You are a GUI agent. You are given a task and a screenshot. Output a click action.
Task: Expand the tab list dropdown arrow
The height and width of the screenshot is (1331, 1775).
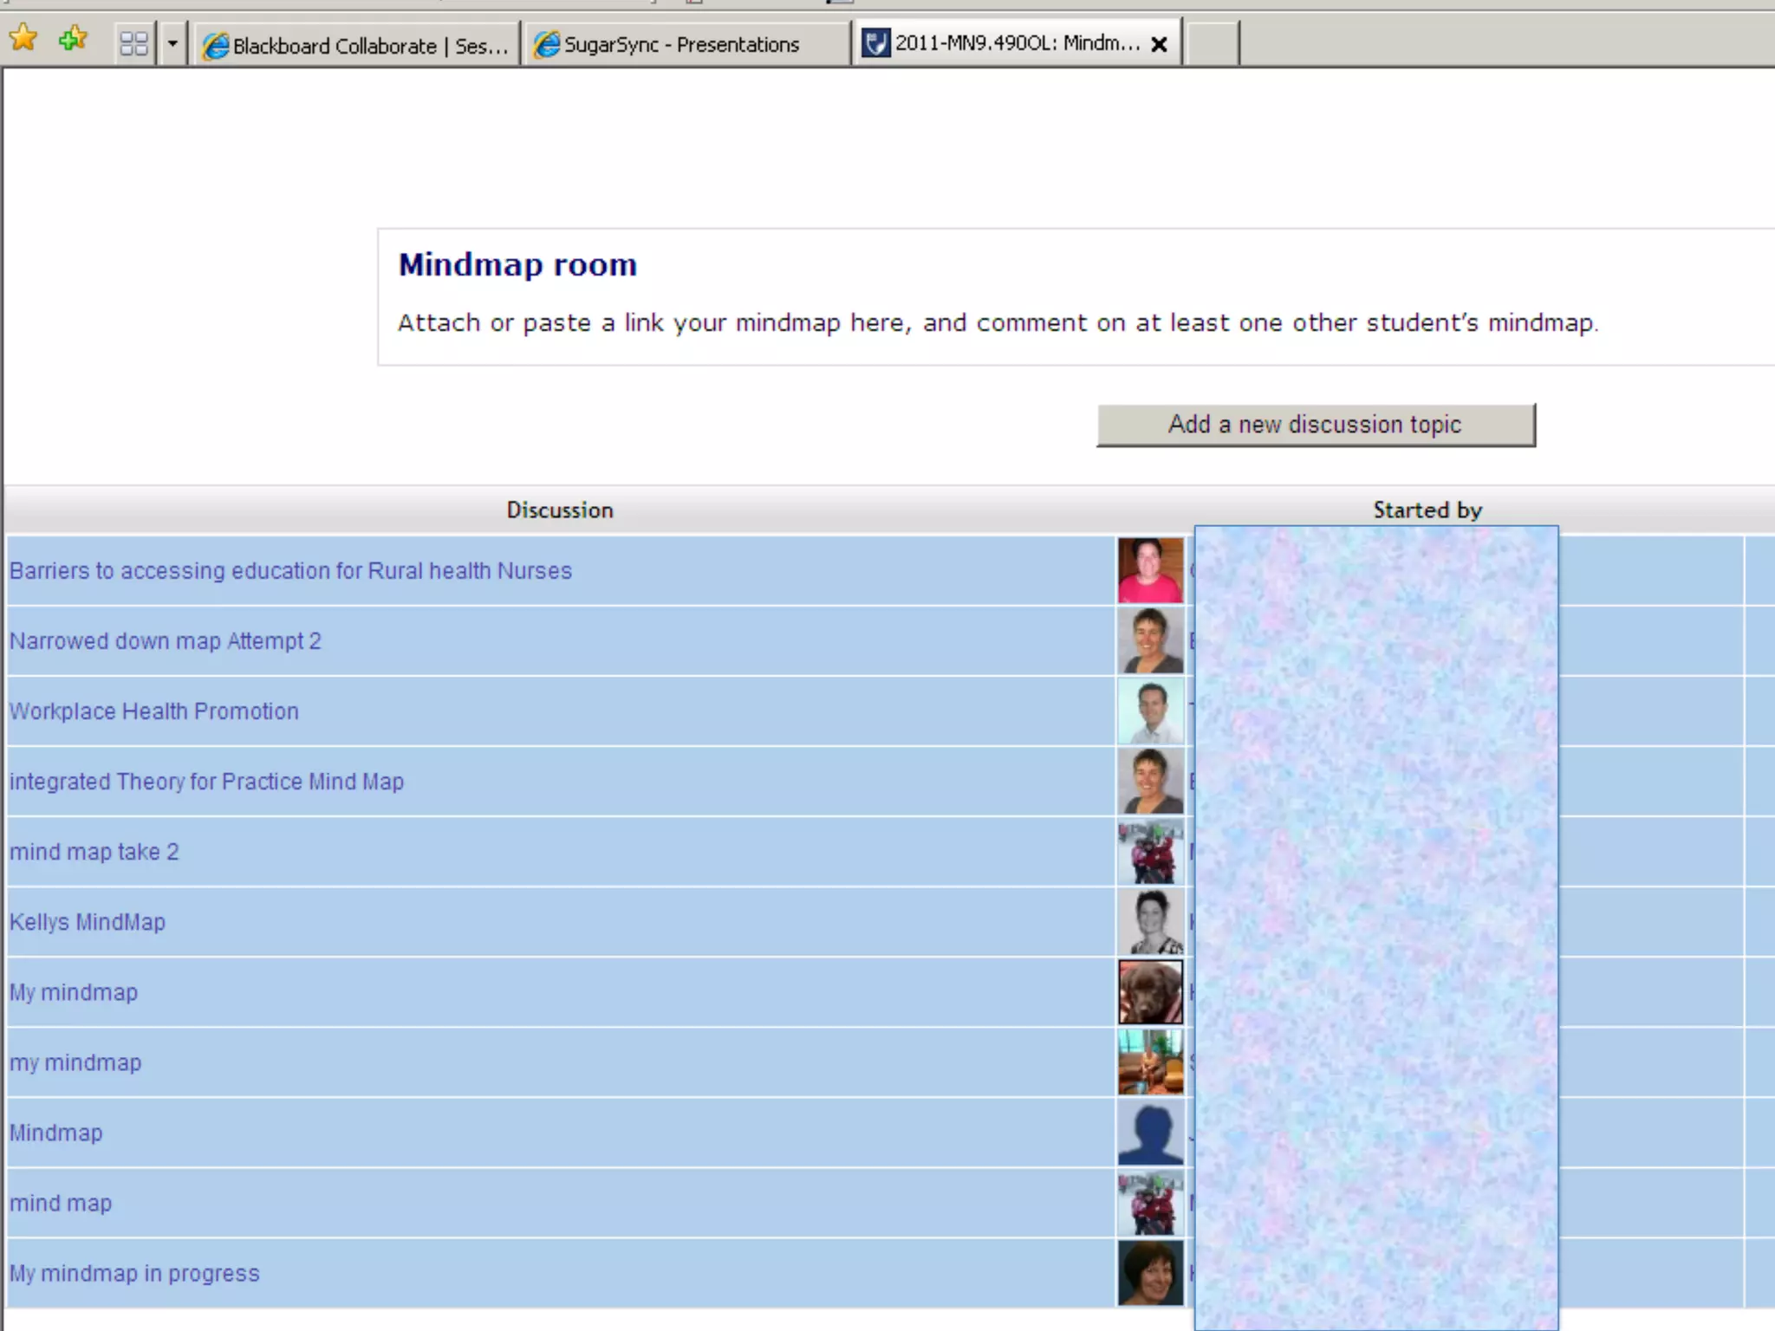point(172,43)
